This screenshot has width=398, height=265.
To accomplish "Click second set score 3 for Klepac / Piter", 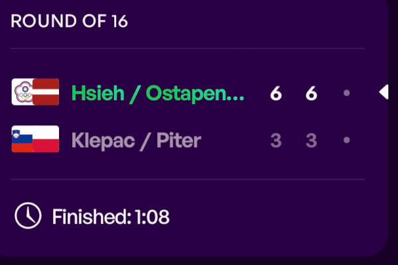I will (x=312, y=140).
